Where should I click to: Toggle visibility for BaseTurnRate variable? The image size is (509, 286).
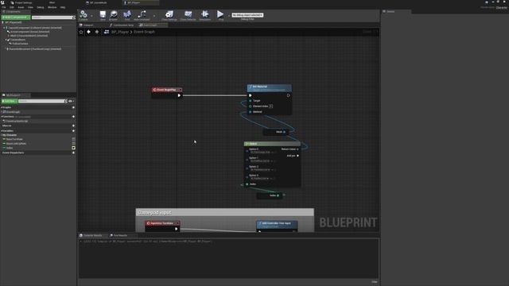pyautogui.click(x=73, y=139)
